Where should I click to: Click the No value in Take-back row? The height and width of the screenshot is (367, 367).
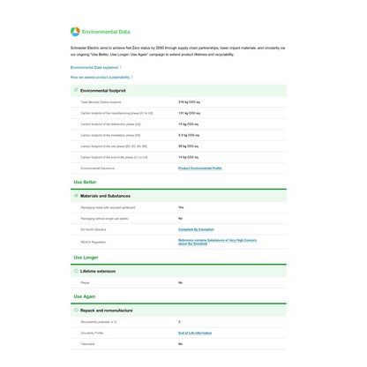181,344
